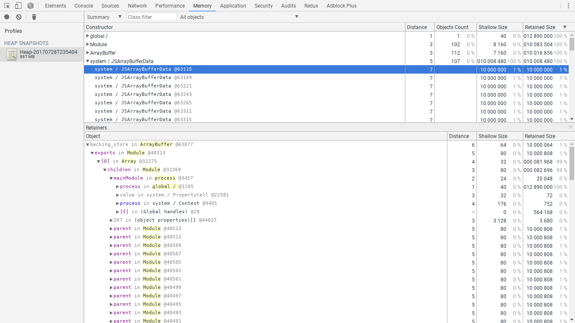Image resolution: width=575 pixels, height=323 pixels.
Task: Sort retainers by the Object column header
Action: click(x=266, y=136)
